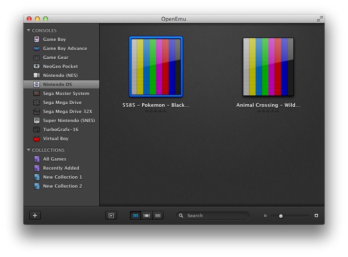Click the TurboGrafx-16 console icon
348x257 pixels.
36,129
